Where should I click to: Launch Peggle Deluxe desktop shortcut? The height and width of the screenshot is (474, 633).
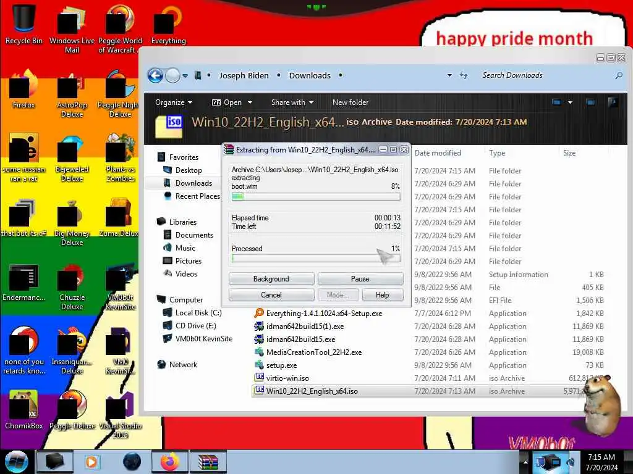[x=72, y=410]
